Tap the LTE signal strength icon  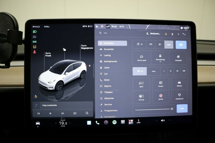click(184, 34)
